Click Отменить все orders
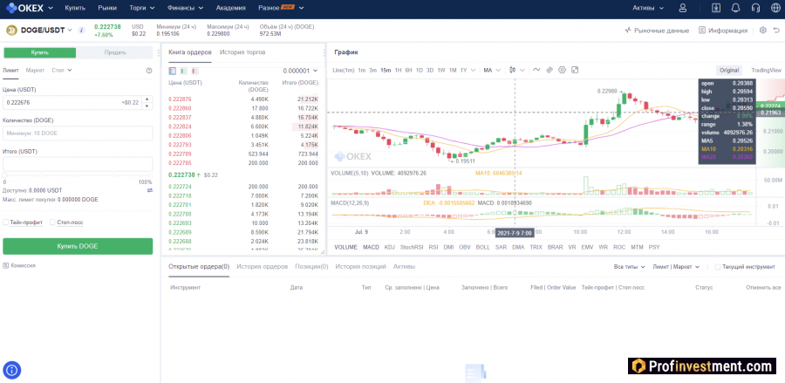 point(763,288)
